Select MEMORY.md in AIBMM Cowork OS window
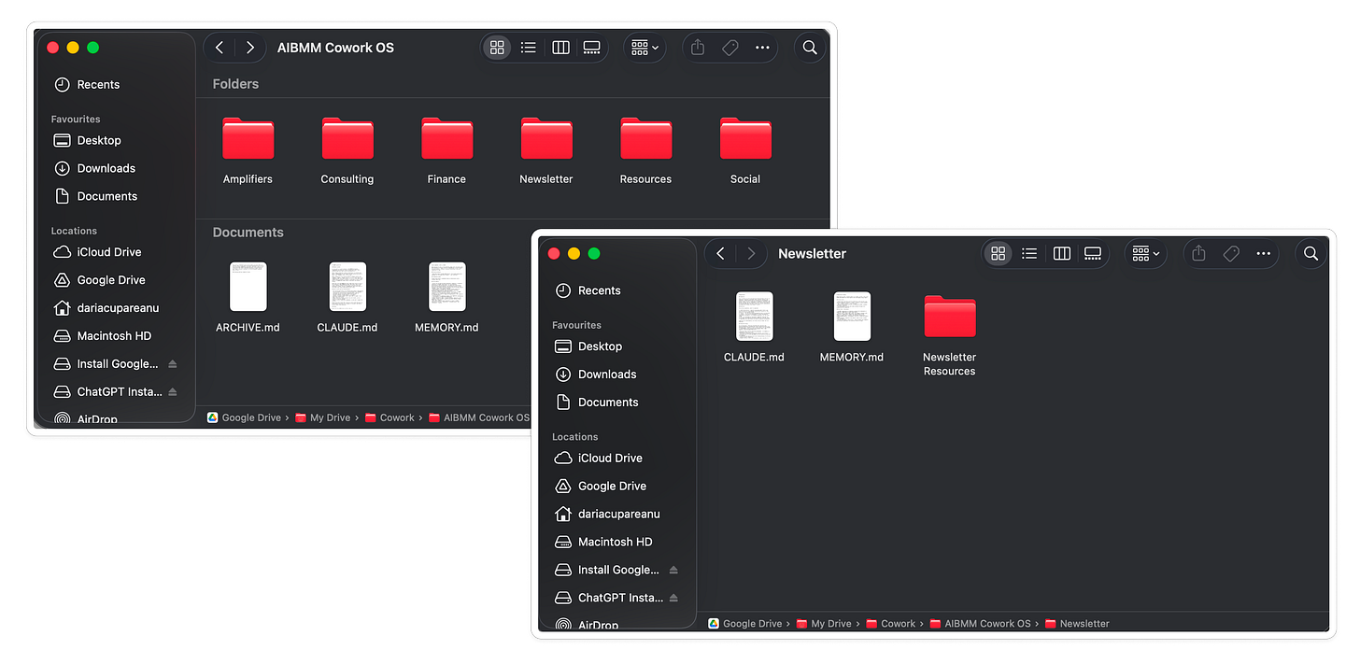This screenshot has height=664, width=1360. (446, 287)
